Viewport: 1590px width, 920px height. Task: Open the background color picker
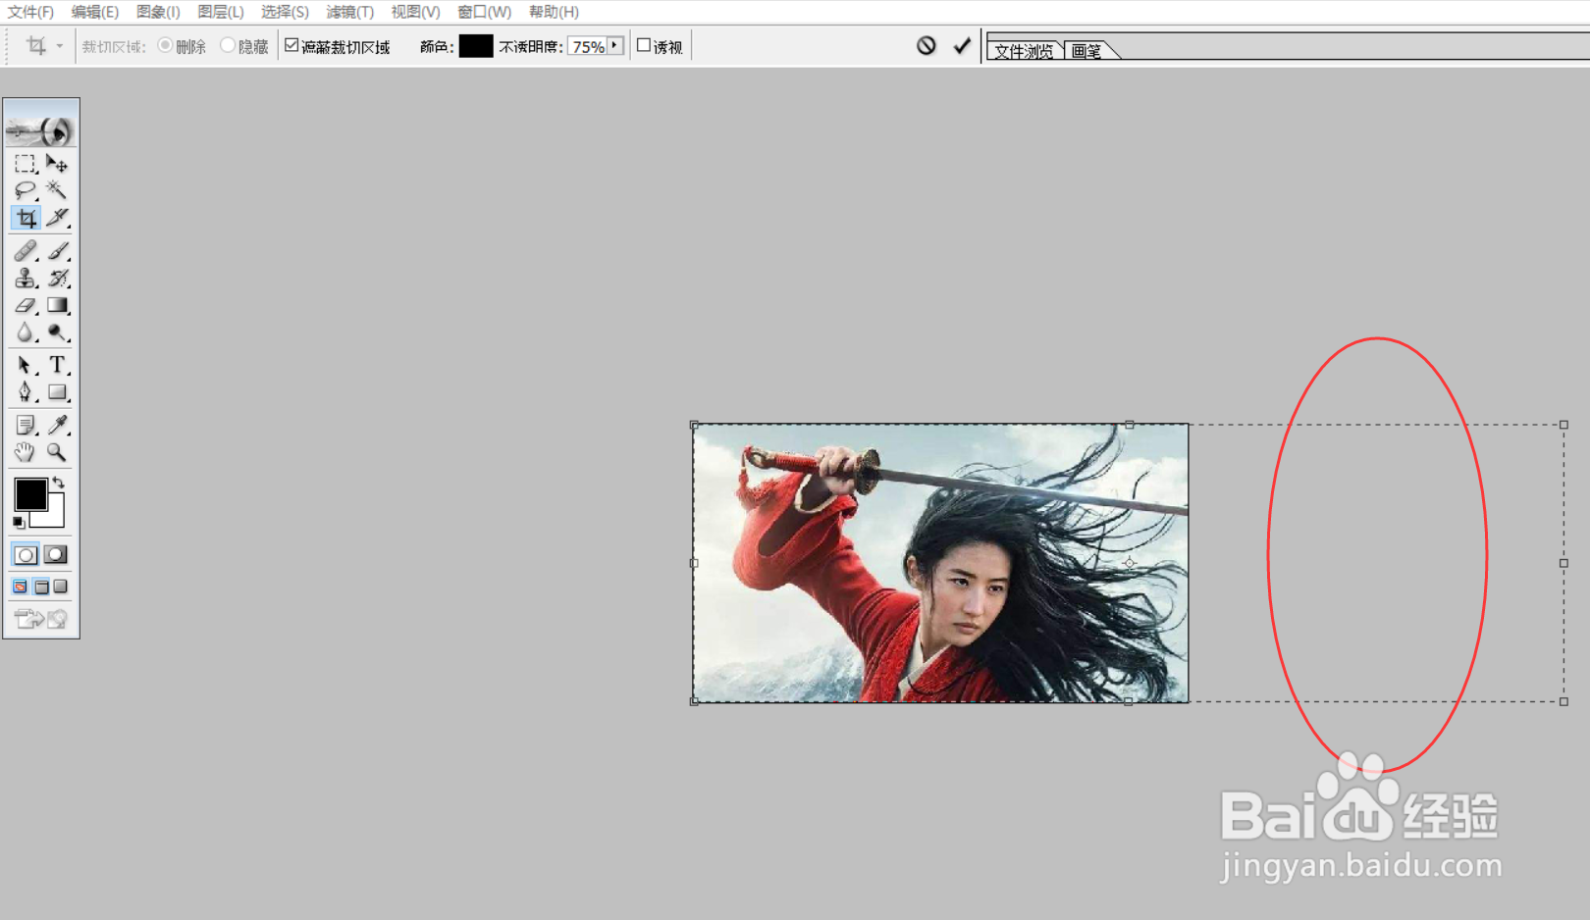[55, 518]
